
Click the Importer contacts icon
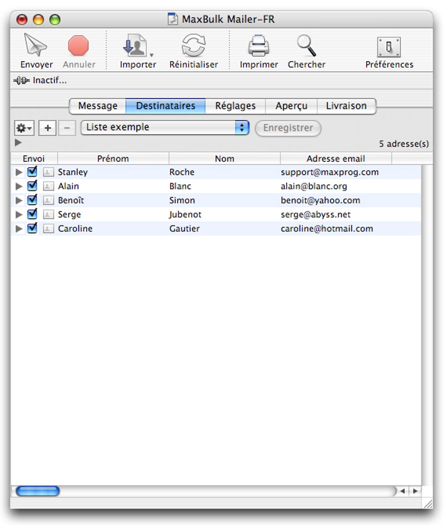tap(135, 45)
